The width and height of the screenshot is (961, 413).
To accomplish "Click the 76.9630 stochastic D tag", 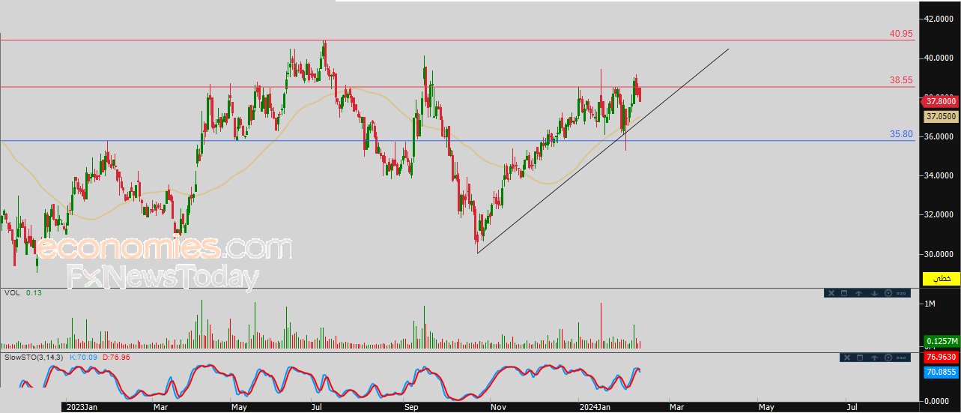I will [941, 358].
